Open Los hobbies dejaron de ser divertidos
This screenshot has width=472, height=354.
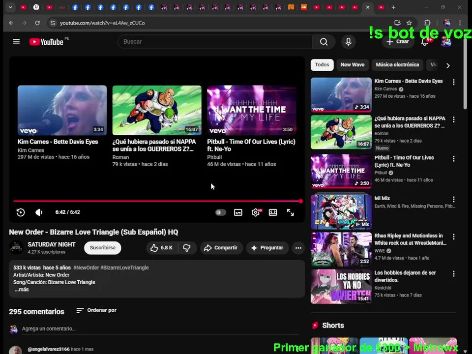tap(405, 276)
